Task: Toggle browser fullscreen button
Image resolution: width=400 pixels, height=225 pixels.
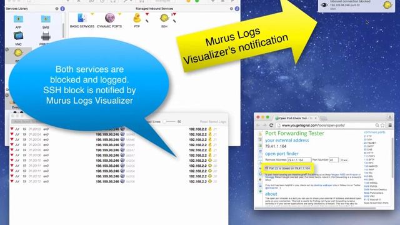Action: 389,117
